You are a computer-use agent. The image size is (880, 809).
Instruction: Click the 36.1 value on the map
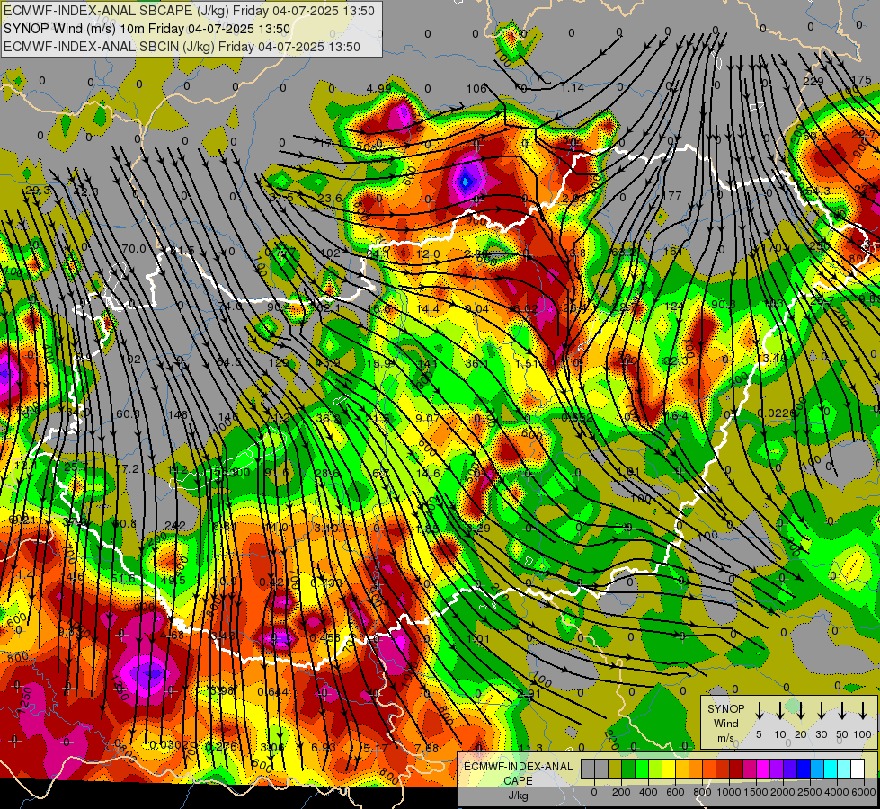476,364
